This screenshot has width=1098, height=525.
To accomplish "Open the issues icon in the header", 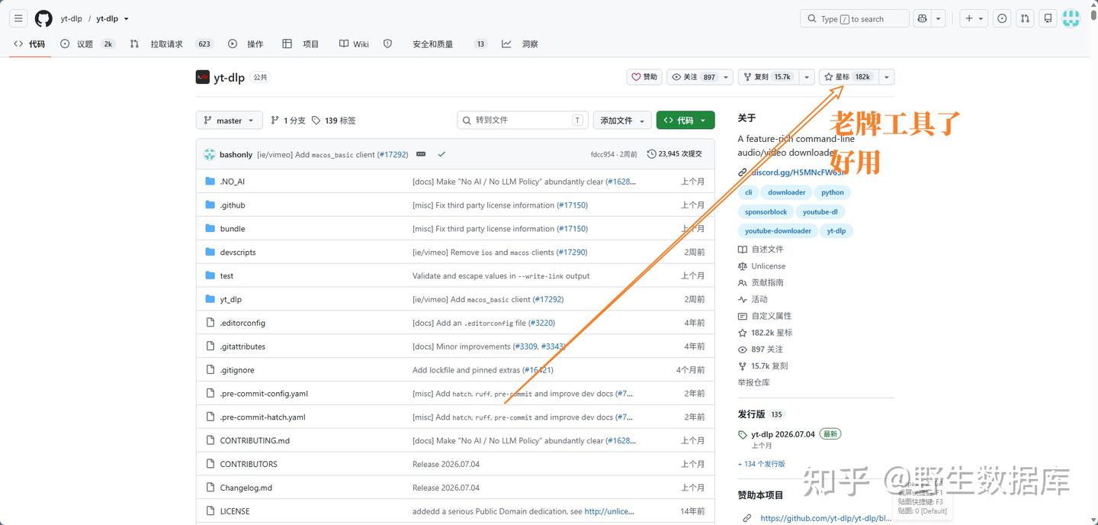I will 1002,18.
